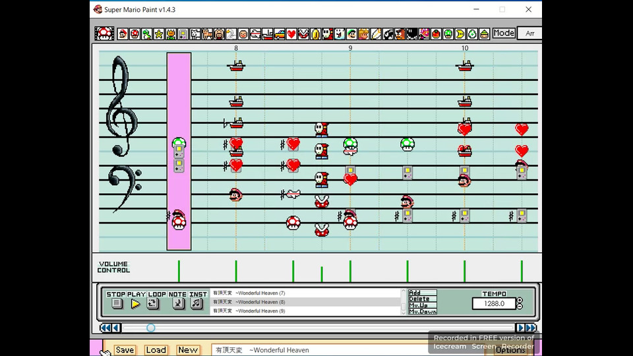Click volume bar under measure 8
The image size is (633, 356).
tap(236, 271)
